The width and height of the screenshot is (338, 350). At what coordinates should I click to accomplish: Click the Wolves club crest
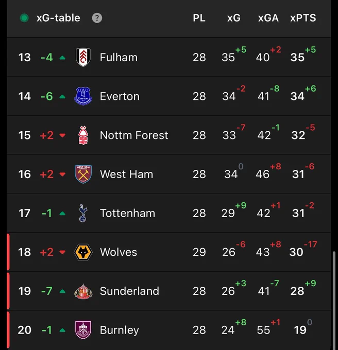click(83, 252)
